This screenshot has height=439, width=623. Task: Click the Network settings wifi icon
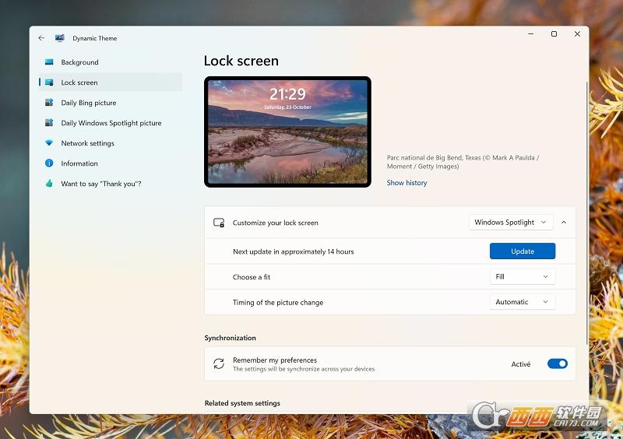coord(49,143)
